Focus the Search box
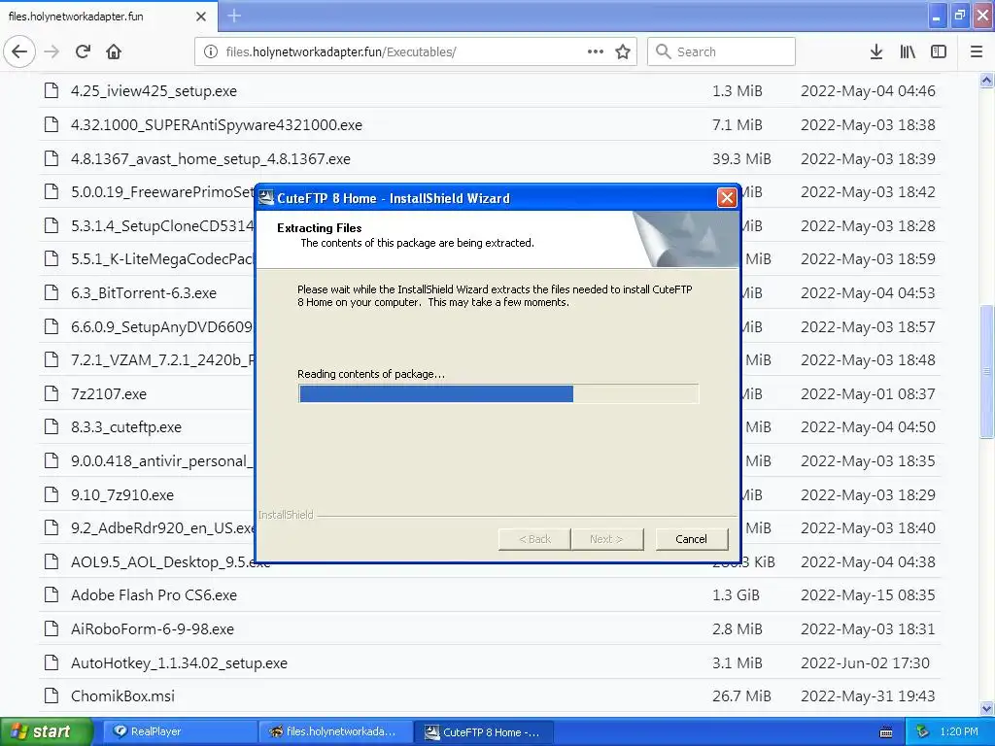The width and height of the screenshot is (995, 746). 722,51
